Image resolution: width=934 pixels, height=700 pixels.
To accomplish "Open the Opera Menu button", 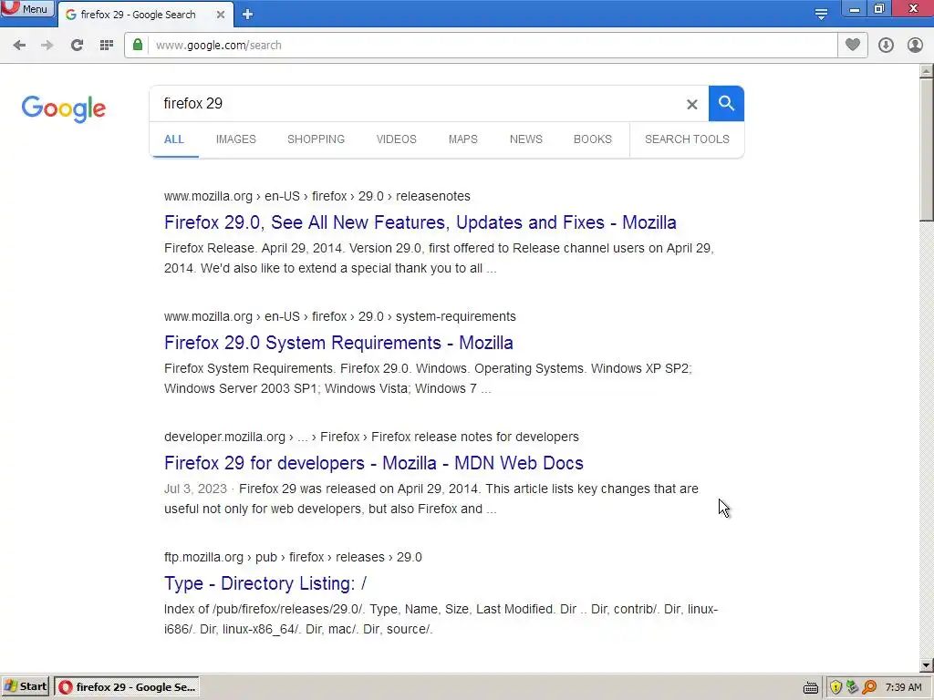I will (x=26, y=8).
